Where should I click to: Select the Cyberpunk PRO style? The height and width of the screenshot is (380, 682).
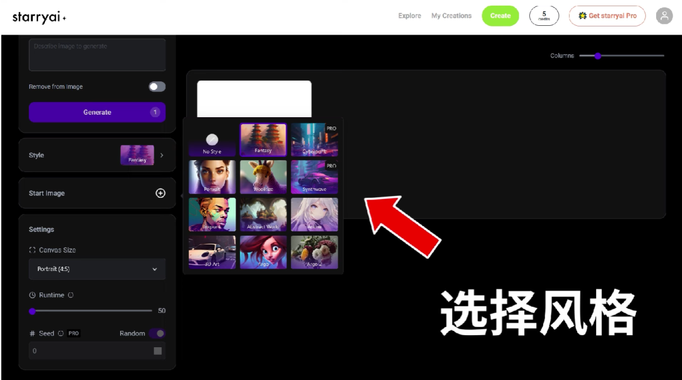click(x=314, y=139)
